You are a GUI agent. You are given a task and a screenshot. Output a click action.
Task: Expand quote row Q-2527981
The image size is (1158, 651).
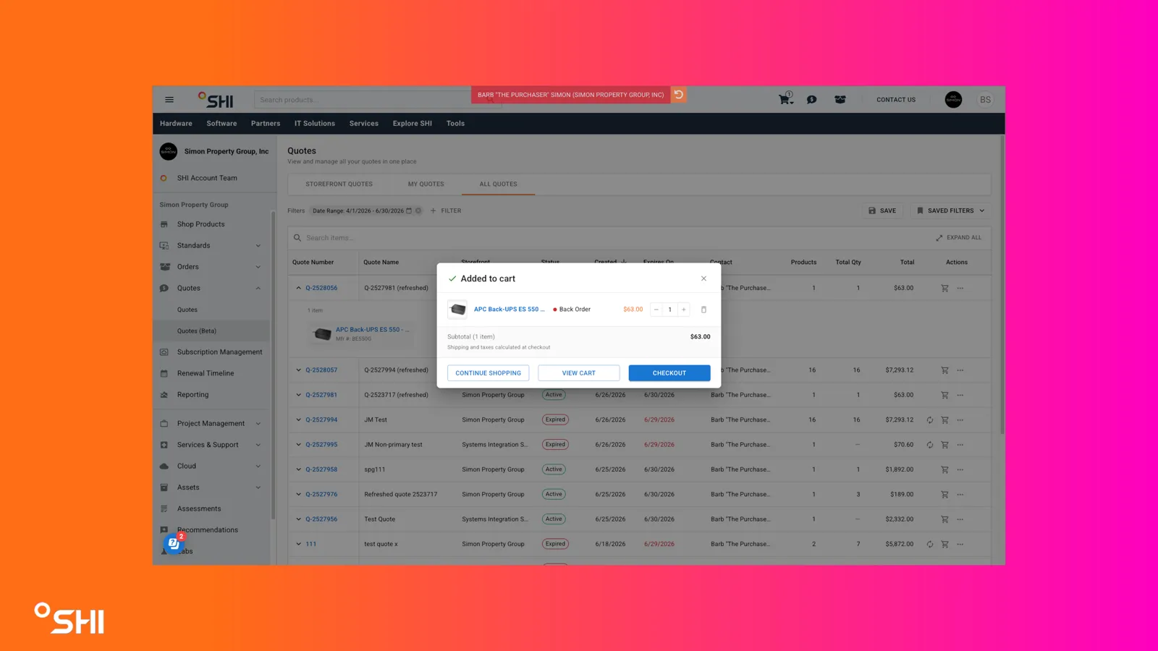click(x=298, y=395)
